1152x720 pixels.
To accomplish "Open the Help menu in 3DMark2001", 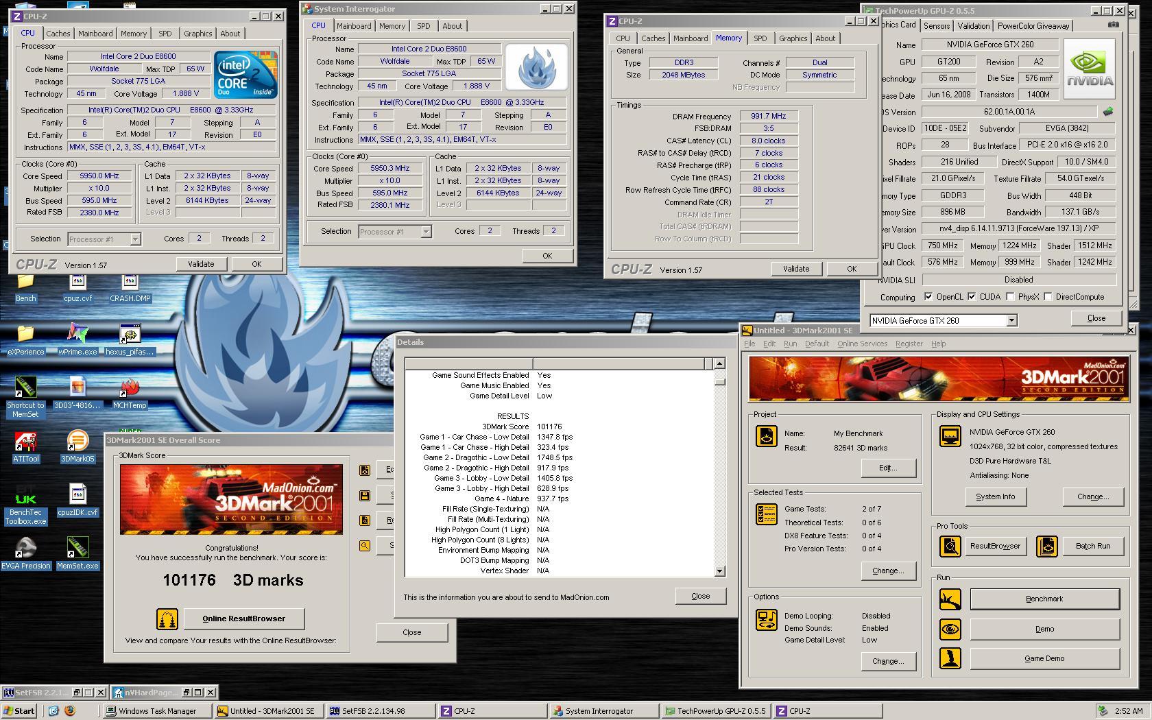I will click(x=938, y=344).
